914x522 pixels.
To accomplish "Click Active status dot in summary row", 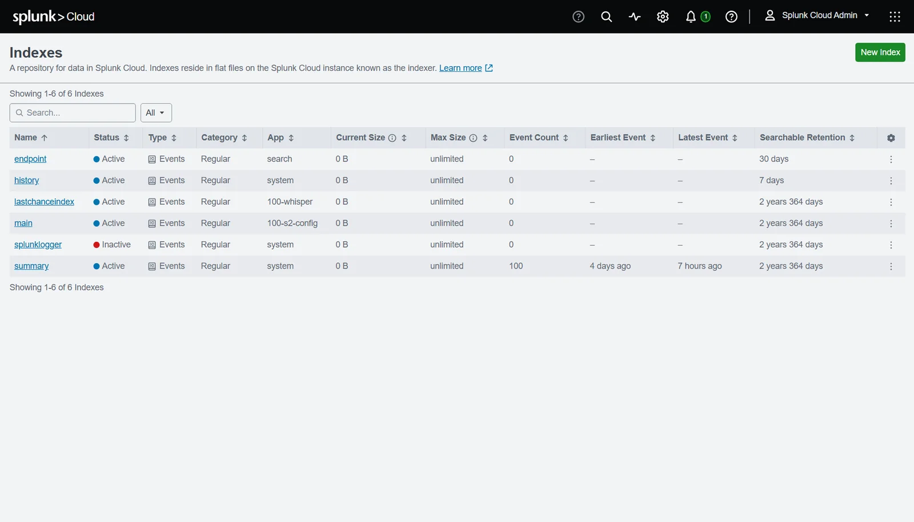I will tap(97, 266).
